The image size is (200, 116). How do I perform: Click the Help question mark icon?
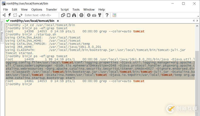pos(107,15)
